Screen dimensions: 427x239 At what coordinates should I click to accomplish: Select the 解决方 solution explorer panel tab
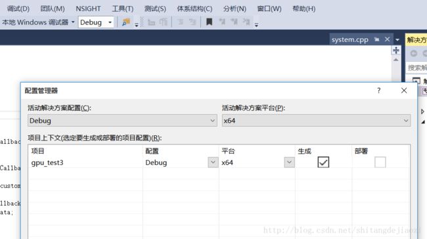click(416, 40)
